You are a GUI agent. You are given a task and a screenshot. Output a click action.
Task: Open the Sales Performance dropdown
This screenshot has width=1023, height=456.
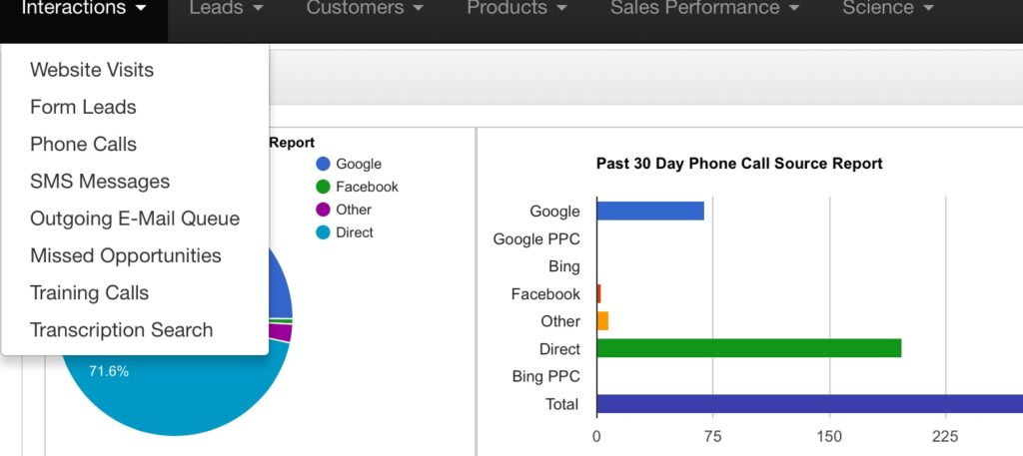point(705,9)
